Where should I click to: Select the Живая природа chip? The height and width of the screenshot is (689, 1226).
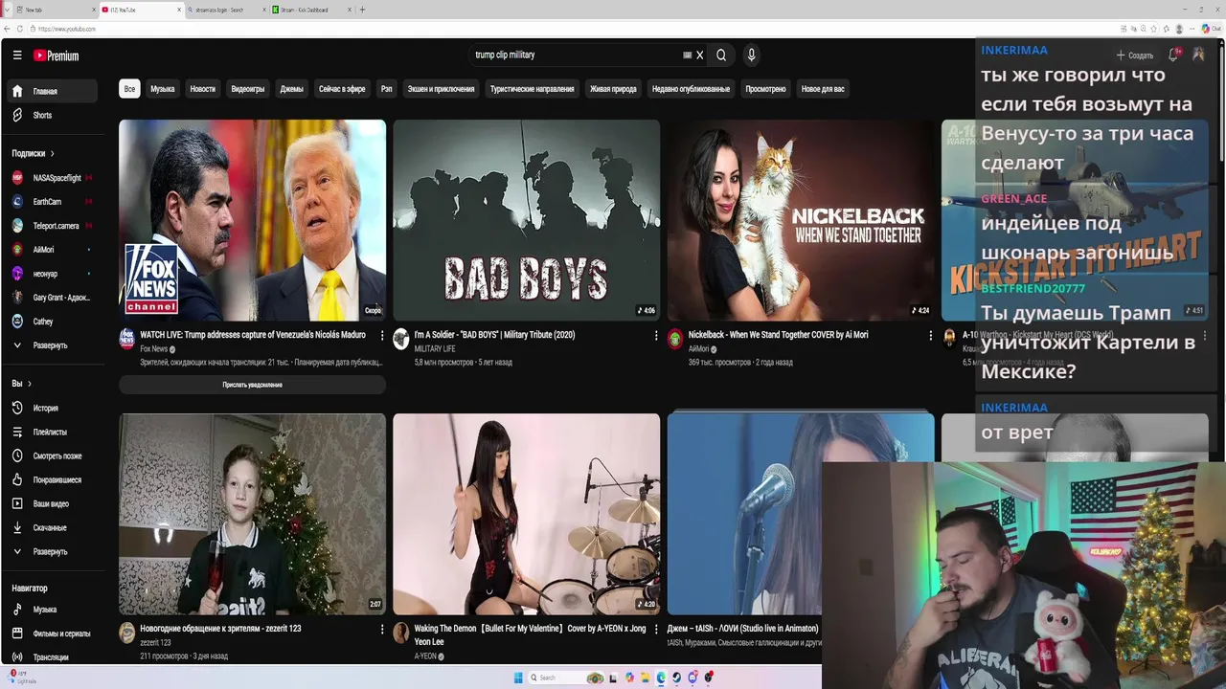tap(613, 89)
